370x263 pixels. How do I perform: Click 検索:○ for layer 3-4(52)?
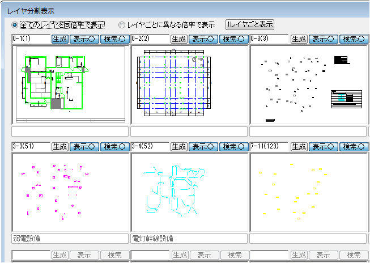coord(234,147)
